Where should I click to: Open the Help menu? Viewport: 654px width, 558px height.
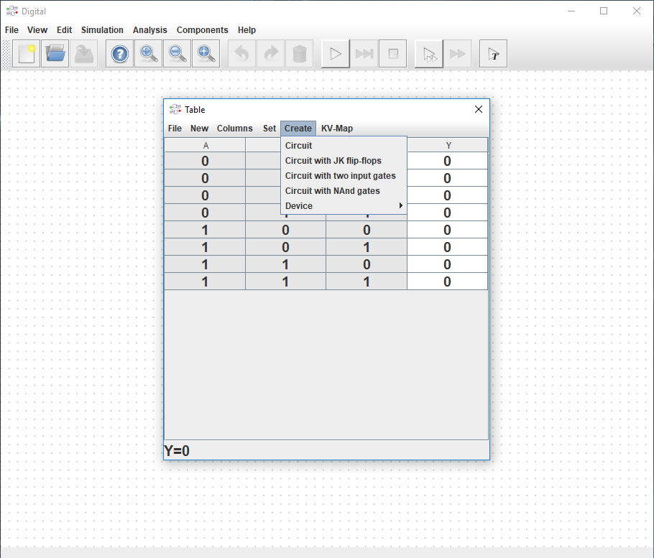[x=247, y=30]
